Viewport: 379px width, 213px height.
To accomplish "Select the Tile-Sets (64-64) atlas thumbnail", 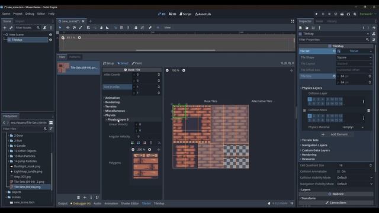I will [63, 67].
